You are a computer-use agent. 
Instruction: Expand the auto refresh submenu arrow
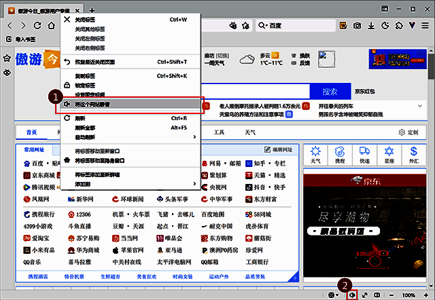point(194,137)
